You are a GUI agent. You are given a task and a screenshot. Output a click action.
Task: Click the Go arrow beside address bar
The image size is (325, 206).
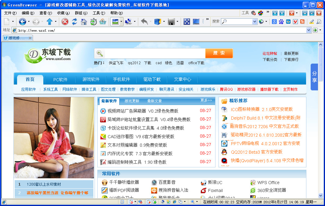[315, 30]
